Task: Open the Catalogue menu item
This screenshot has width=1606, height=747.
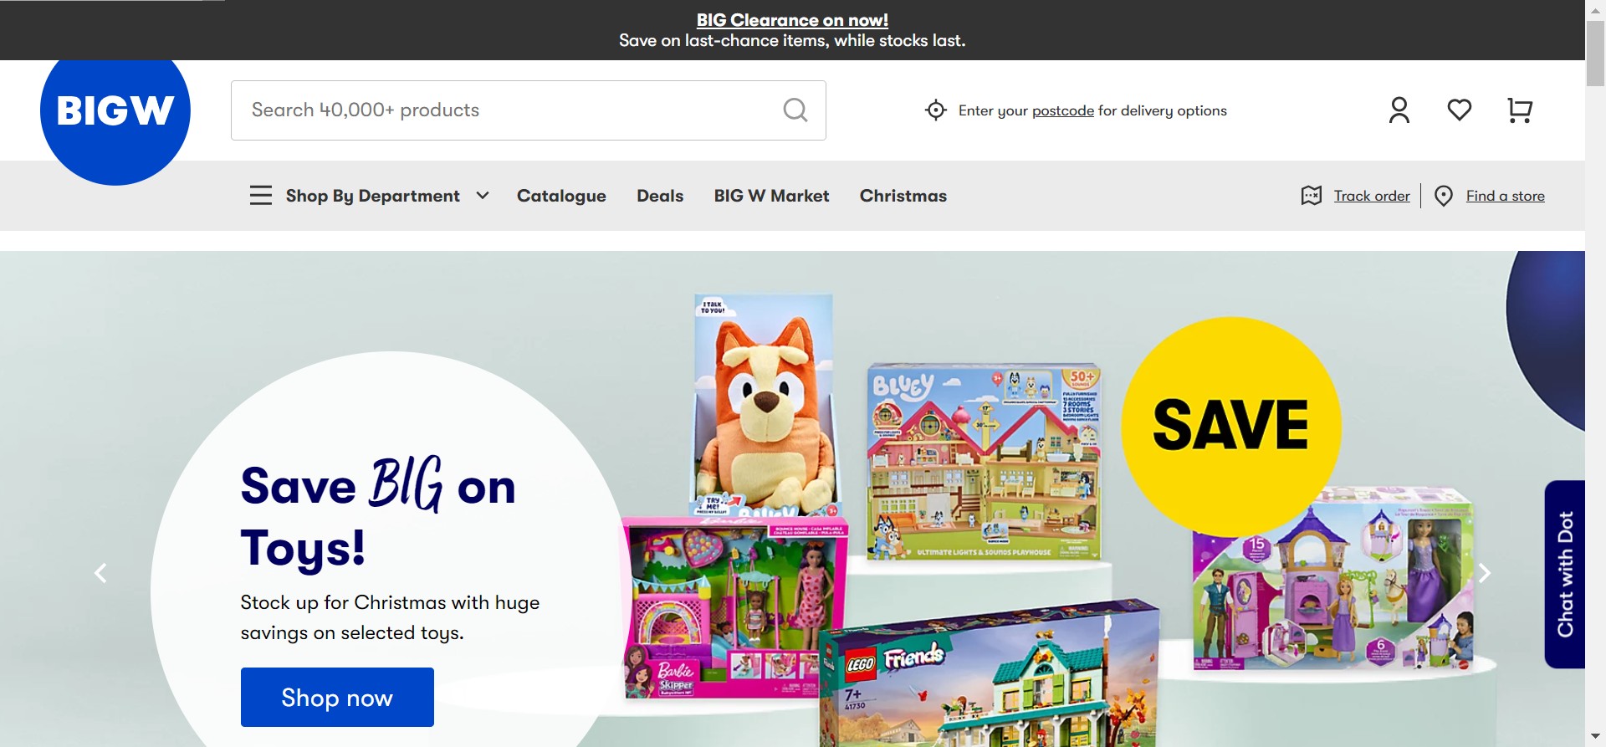Action: [x=561, y=196]
